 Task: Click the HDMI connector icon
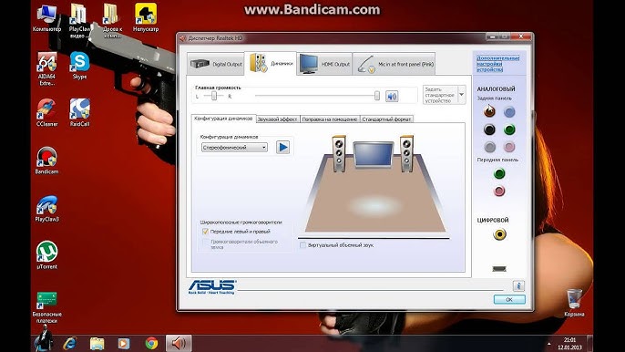click(x=499, y=269)
